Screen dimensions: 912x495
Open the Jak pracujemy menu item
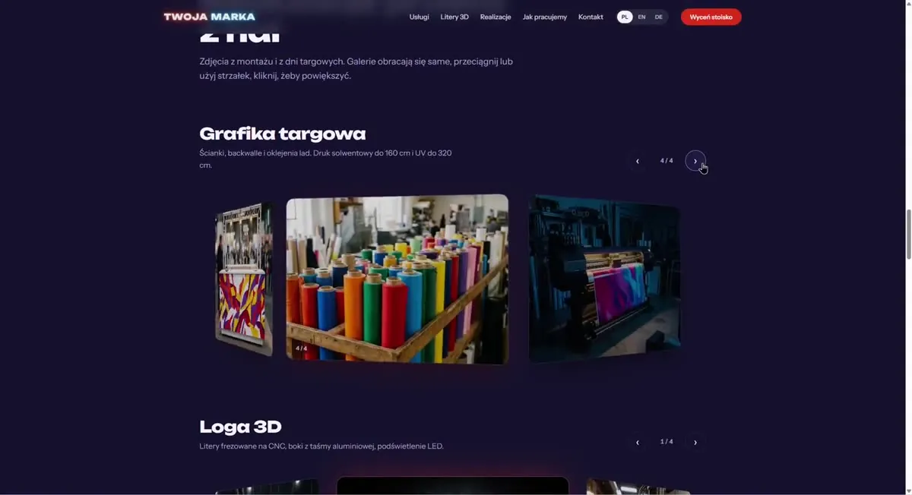point(544,17)
